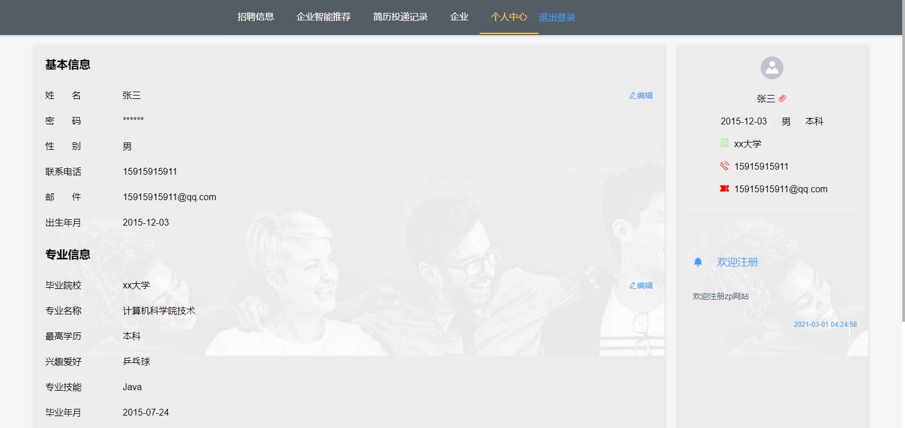Open the 招聘信息 menu item
Image resolution: width=905 pixels, height=428 pixels.
pos(256,17)
